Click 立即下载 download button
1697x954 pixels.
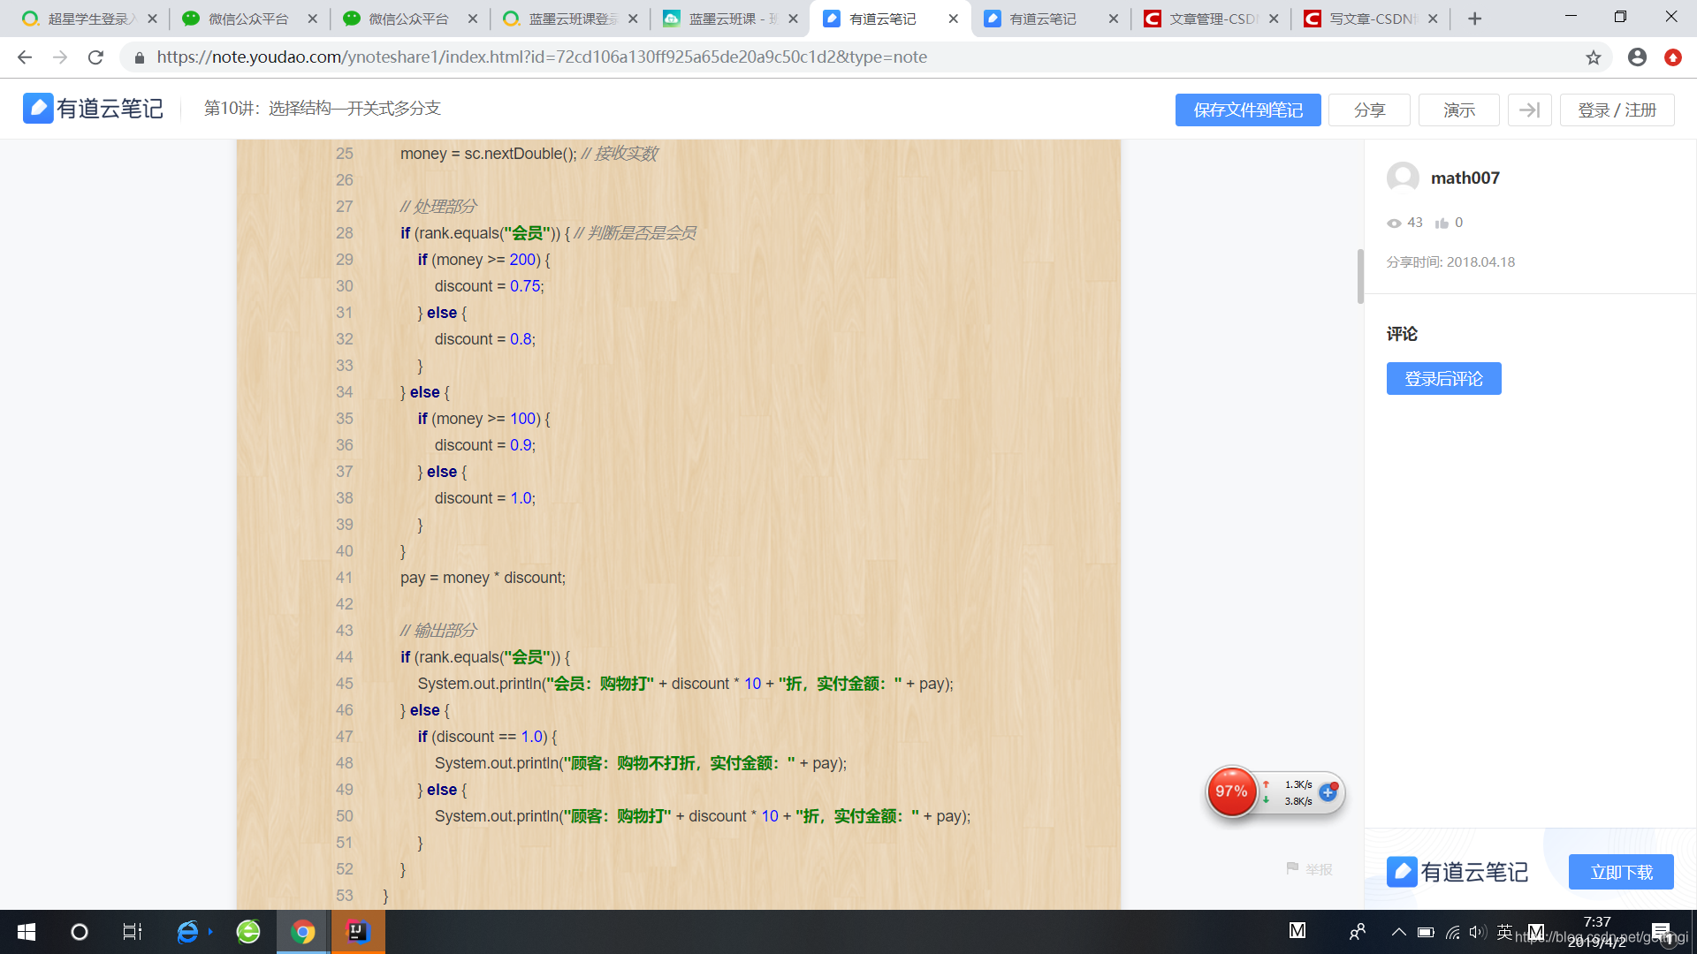[x=1621, y=872]
